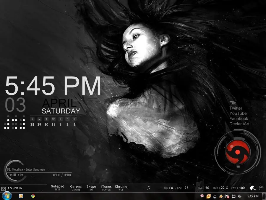This screenshot has width=266, height=200.
Task: Click the Action Center flag icon
Action: (x=227, y=196)
